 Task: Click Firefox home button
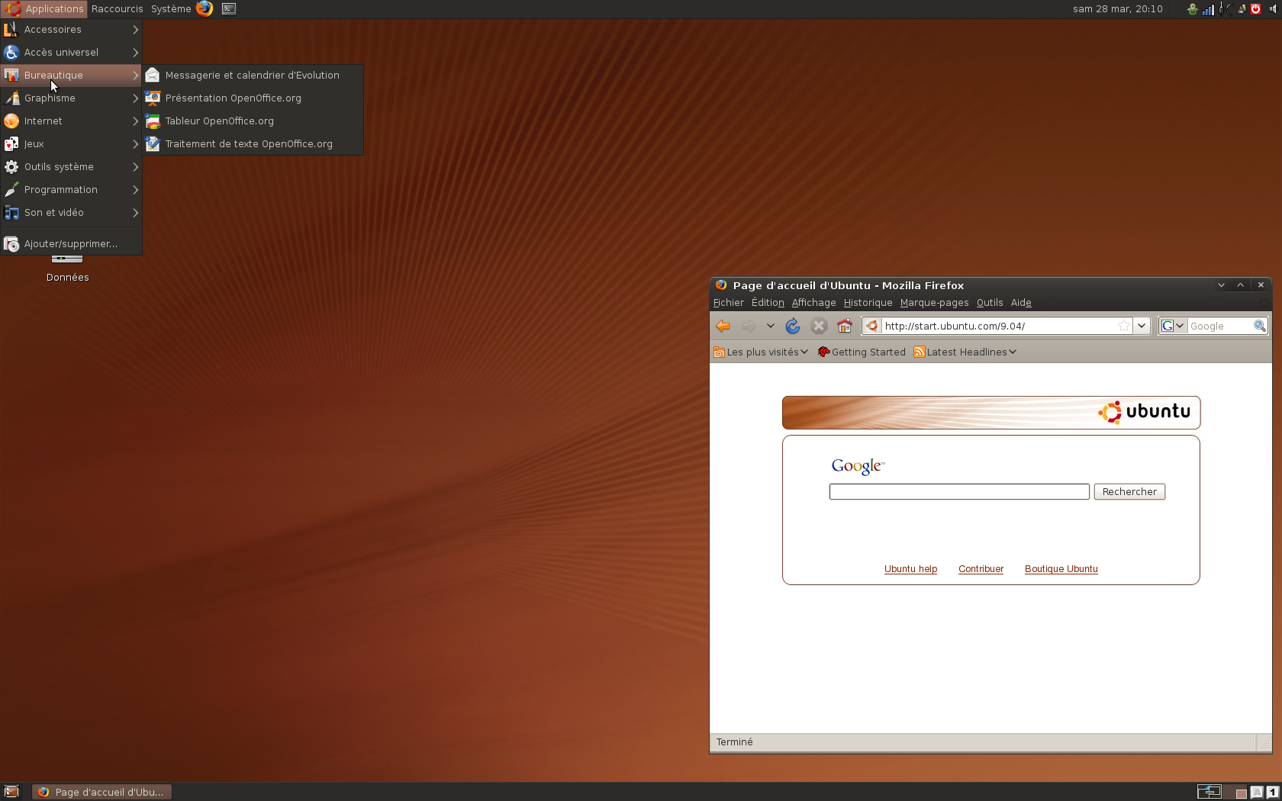pyautogui.click(x=845, y=327)
